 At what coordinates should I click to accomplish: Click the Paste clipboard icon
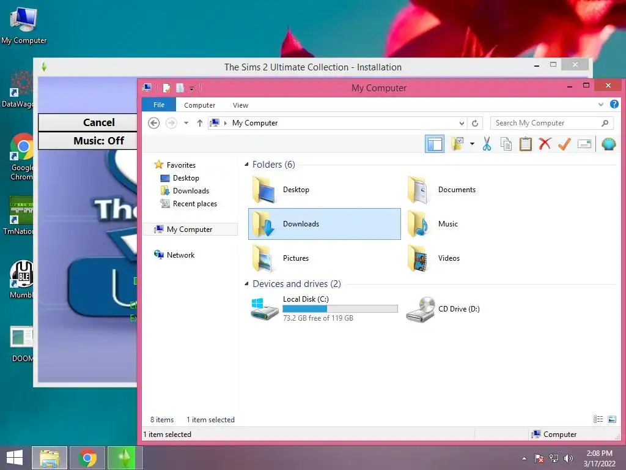525,143
